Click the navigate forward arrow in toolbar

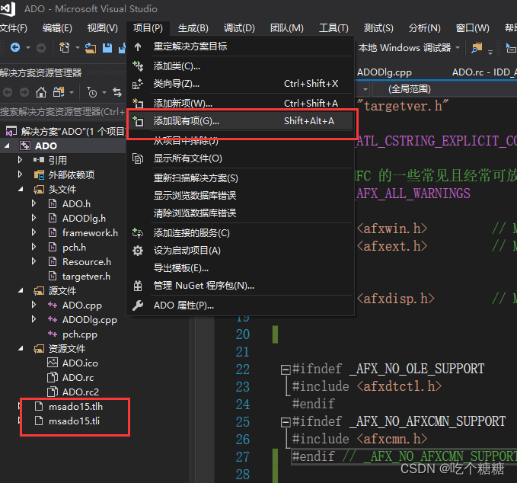[x=41, y=48]
